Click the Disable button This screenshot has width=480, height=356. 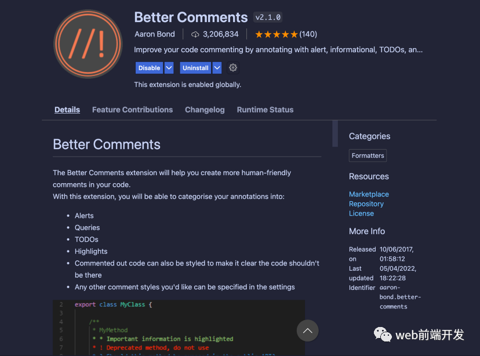coord(149,68)
